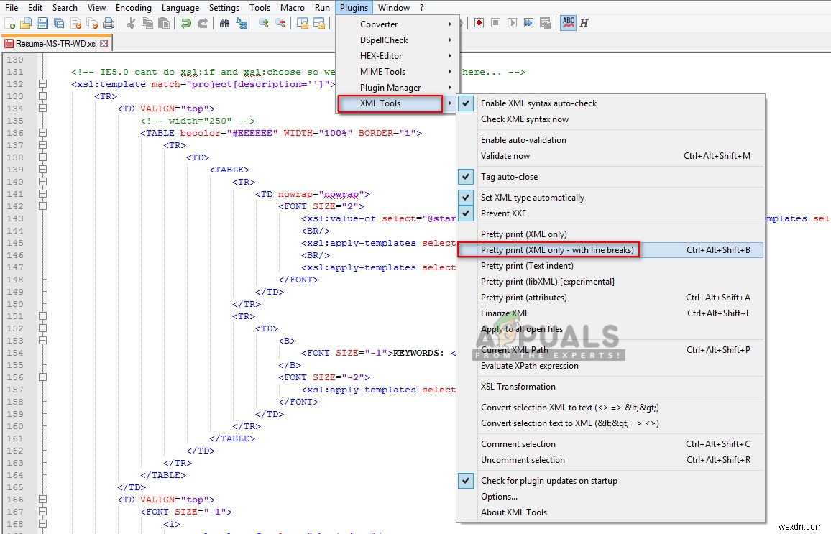Expand the Plugin Manager submenu
831x534 pixels.
click(x=398, y=88)
